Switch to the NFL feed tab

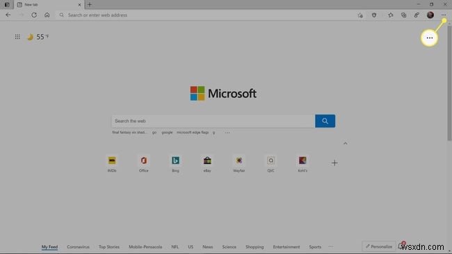pyautogui.click(x=175, y=247)
